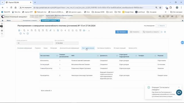Expand the Chrome tab search chevron
The height and width of the screenshot is (103, 184).
pos(2,2)
